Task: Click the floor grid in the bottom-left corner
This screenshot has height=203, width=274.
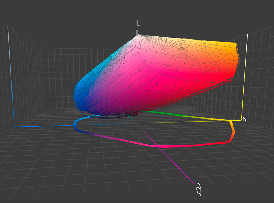Action: click(34, 162)
